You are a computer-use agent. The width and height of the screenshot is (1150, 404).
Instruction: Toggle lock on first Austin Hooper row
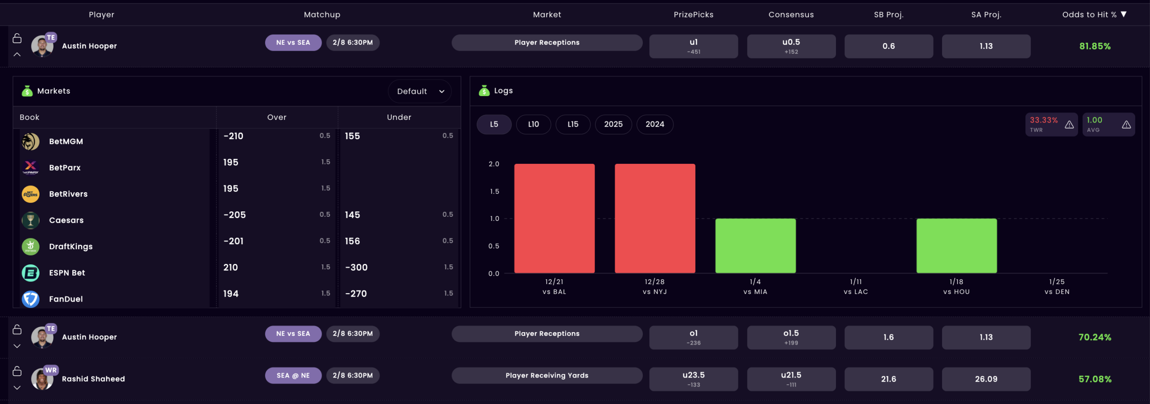pos(17,39)
